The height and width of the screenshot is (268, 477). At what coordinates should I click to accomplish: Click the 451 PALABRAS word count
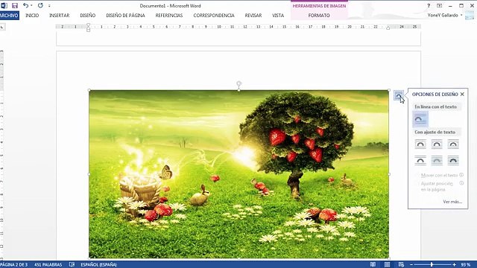click(48, 265)
